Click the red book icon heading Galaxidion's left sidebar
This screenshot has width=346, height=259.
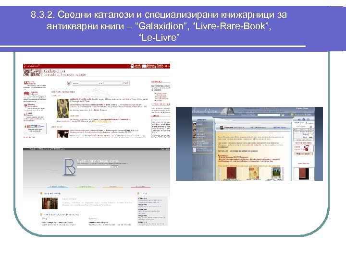[25, 83]
